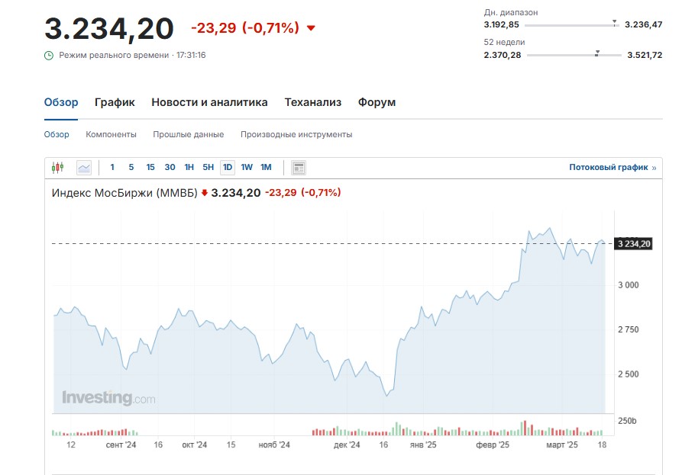682x475 pixels.
Task: Click the day high value 3.236,47
Action: tap(643, 24)
